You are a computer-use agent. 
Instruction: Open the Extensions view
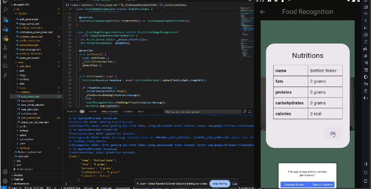point(5,38)
